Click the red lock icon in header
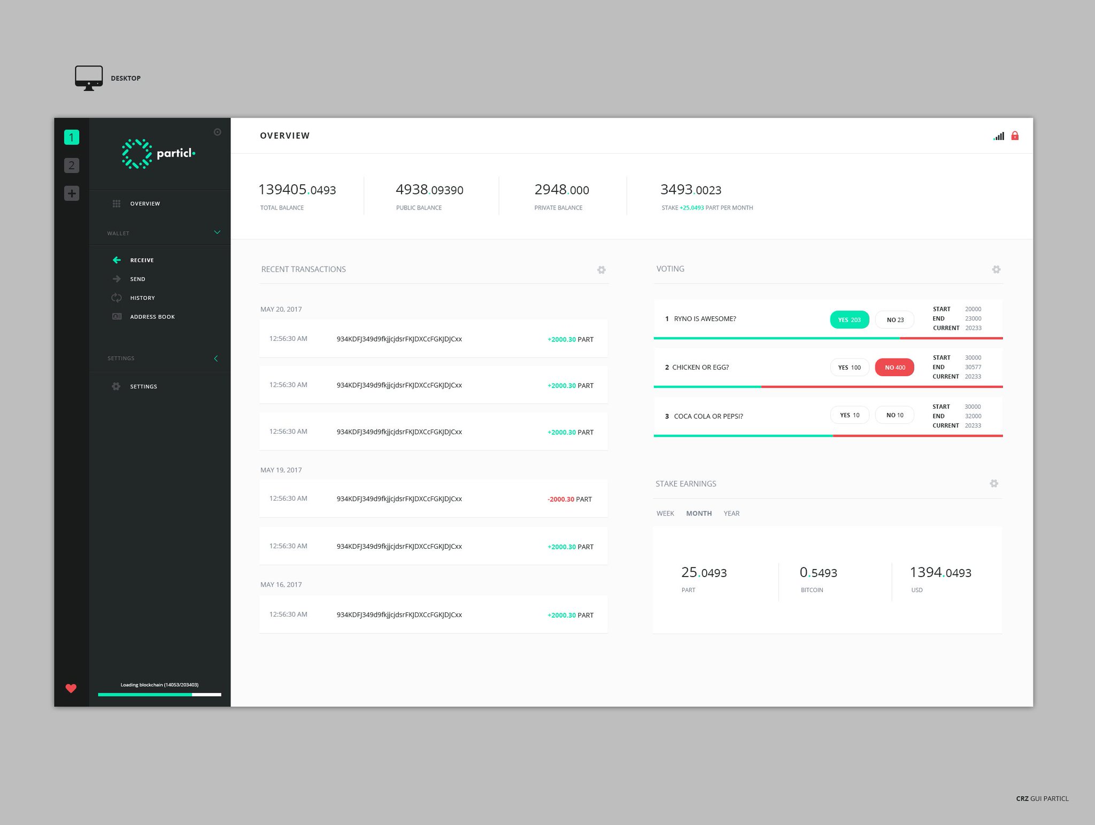 1015,136
